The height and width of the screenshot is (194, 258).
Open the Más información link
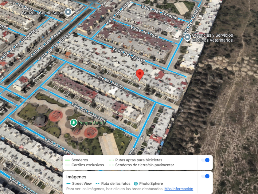pyautogui.click(x=179, y=189)
